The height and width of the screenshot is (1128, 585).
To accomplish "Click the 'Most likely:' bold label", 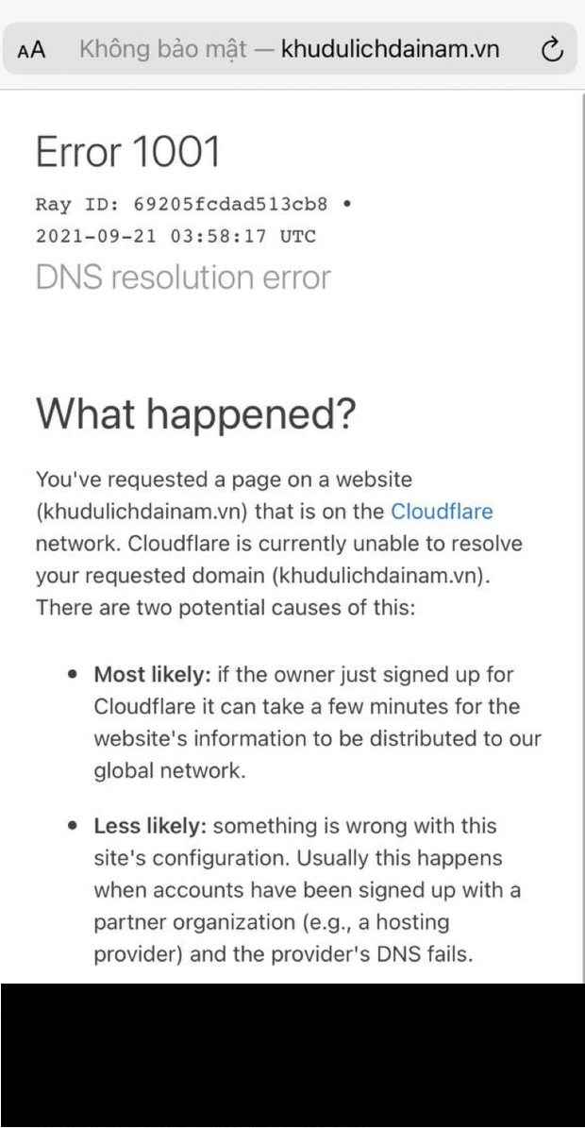I will [153, 676].
